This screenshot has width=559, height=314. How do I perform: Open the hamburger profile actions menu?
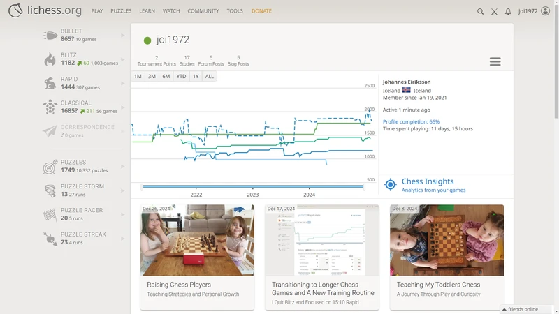point(495,61)
